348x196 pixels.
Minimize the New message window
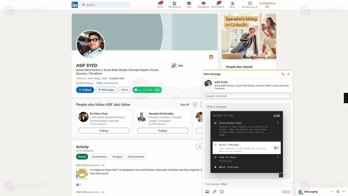[282, 74]
